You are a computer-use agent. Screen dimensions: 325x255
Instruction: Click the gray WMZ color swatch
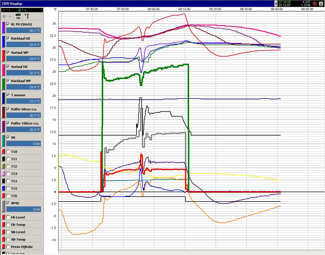(x=3, y=206)
